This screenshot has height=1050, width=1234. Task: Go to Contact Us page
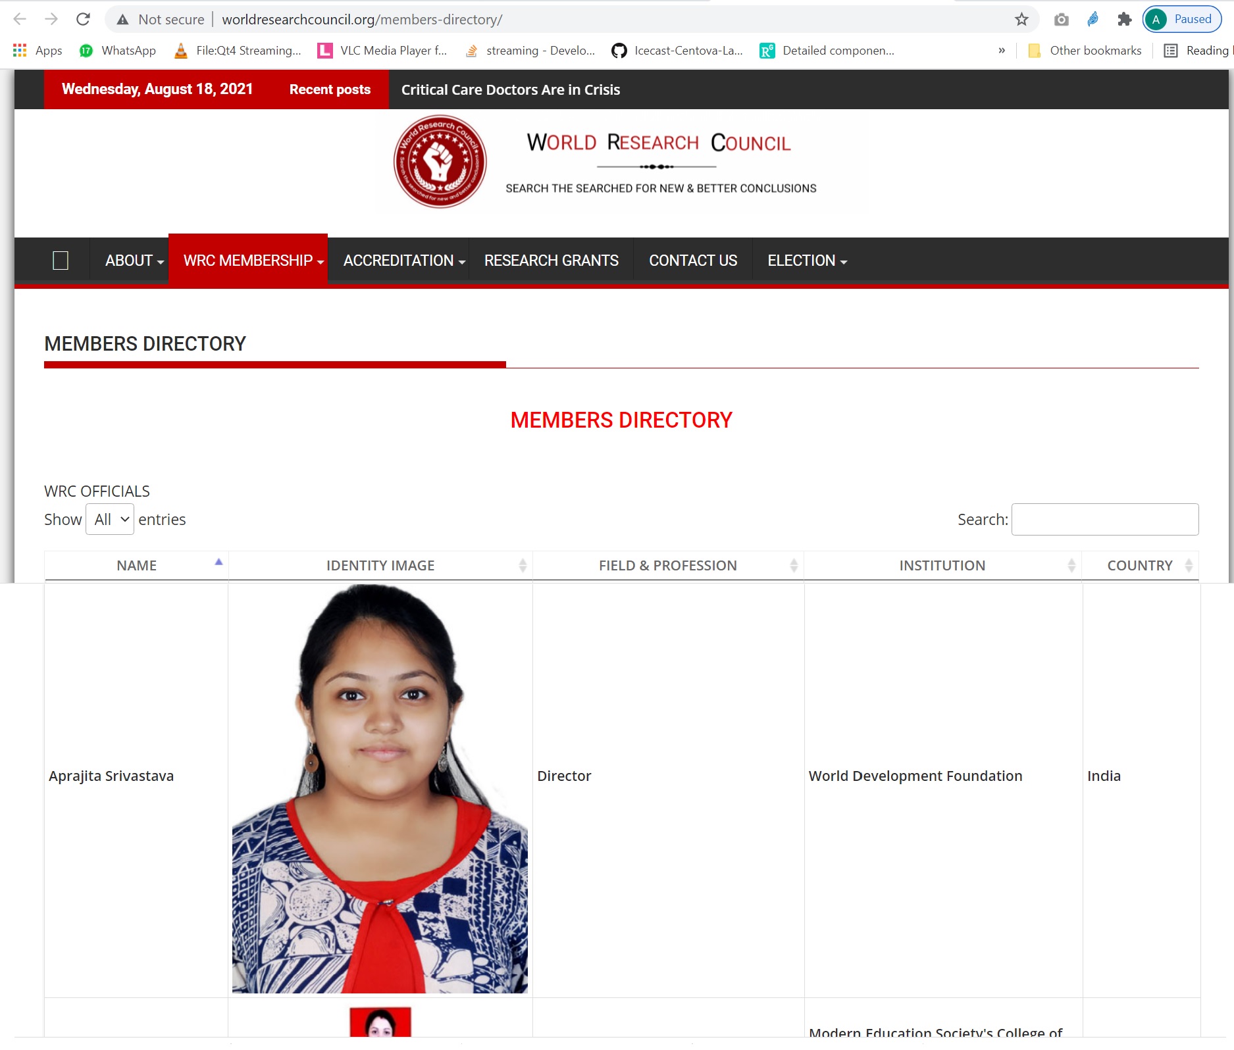[692, 261]
